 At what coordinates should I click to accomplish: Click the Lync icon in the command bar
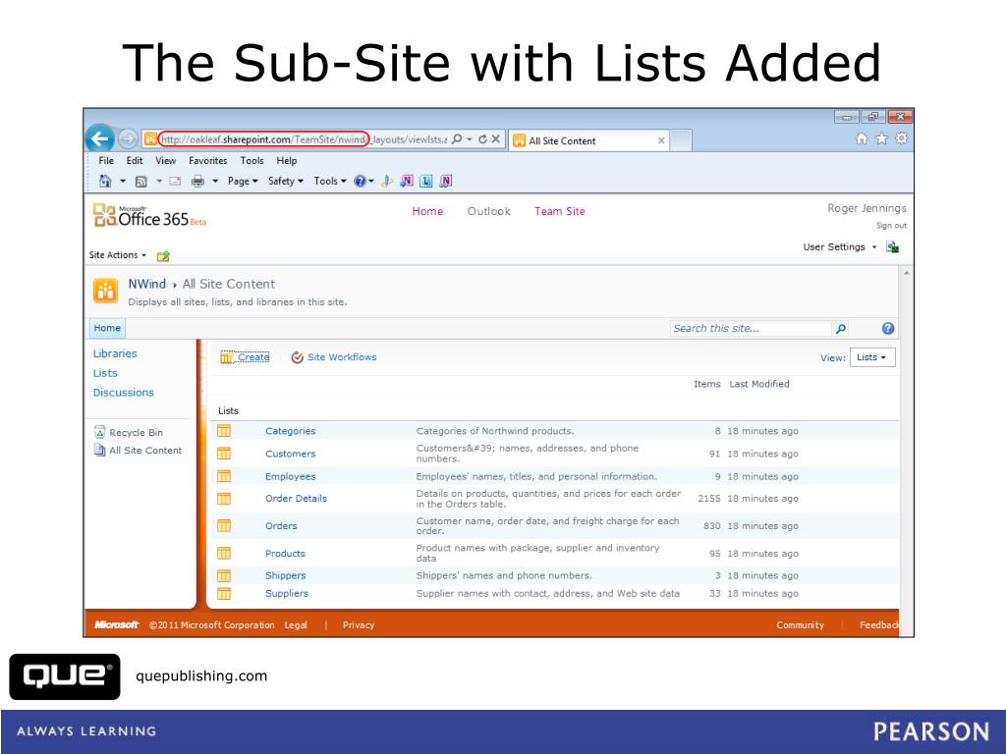click(x=426, y=182)
